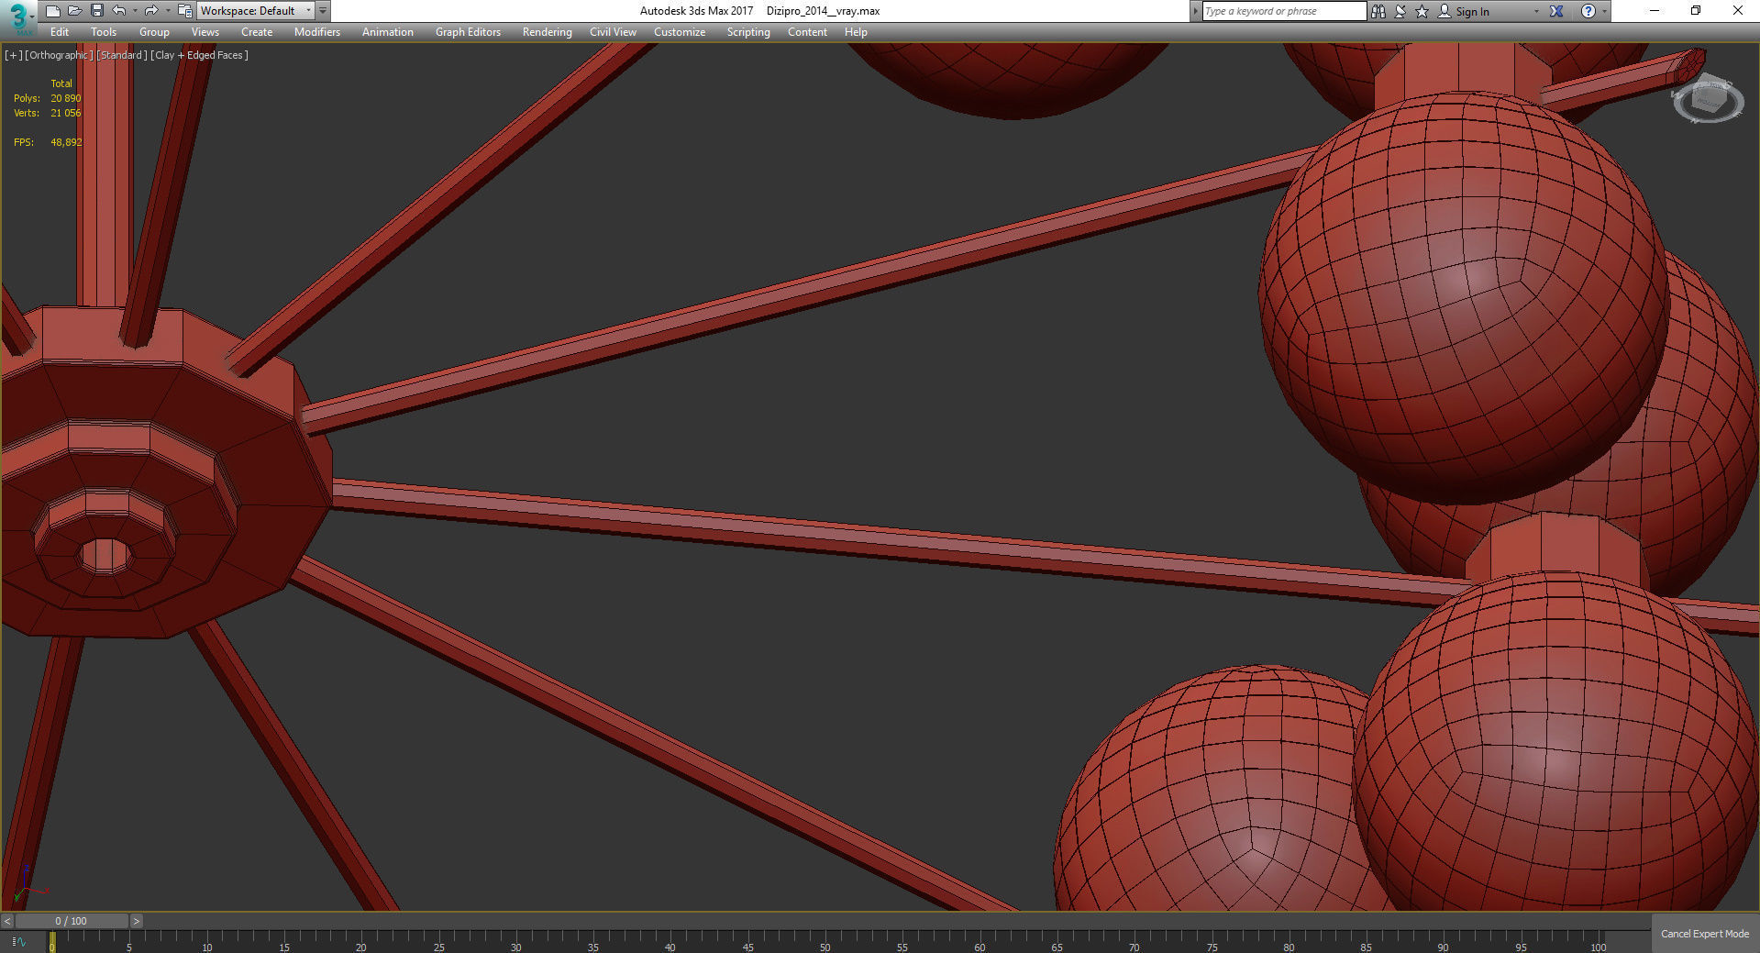The image size is (1760, 953).
Task: Open the undo history dropdown arrow
Action: (x=135, y=11)
